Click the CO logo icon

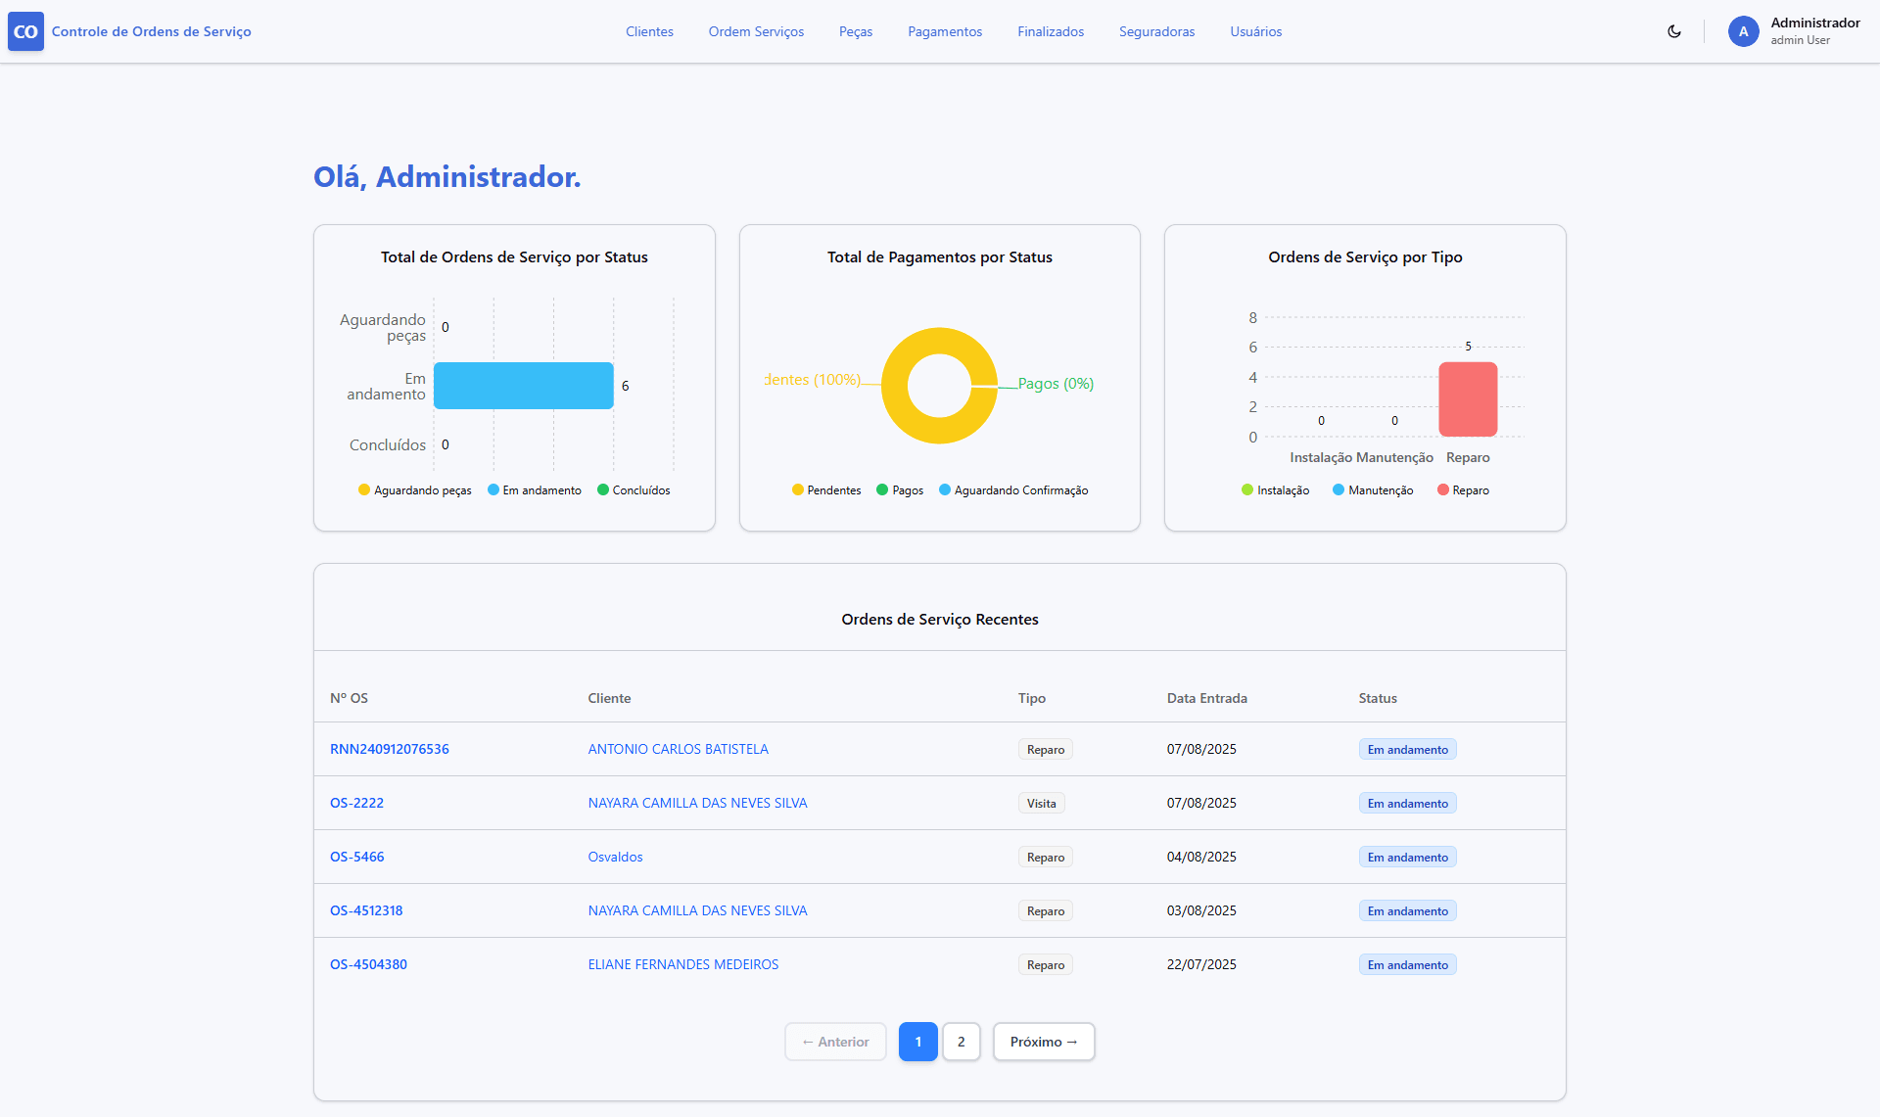coord(25,31)
